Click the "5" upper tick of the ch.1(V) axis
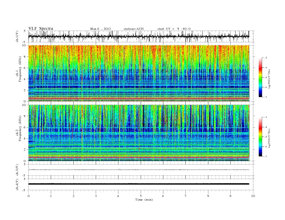The image size is (285, 220). (x=25, y=31)
